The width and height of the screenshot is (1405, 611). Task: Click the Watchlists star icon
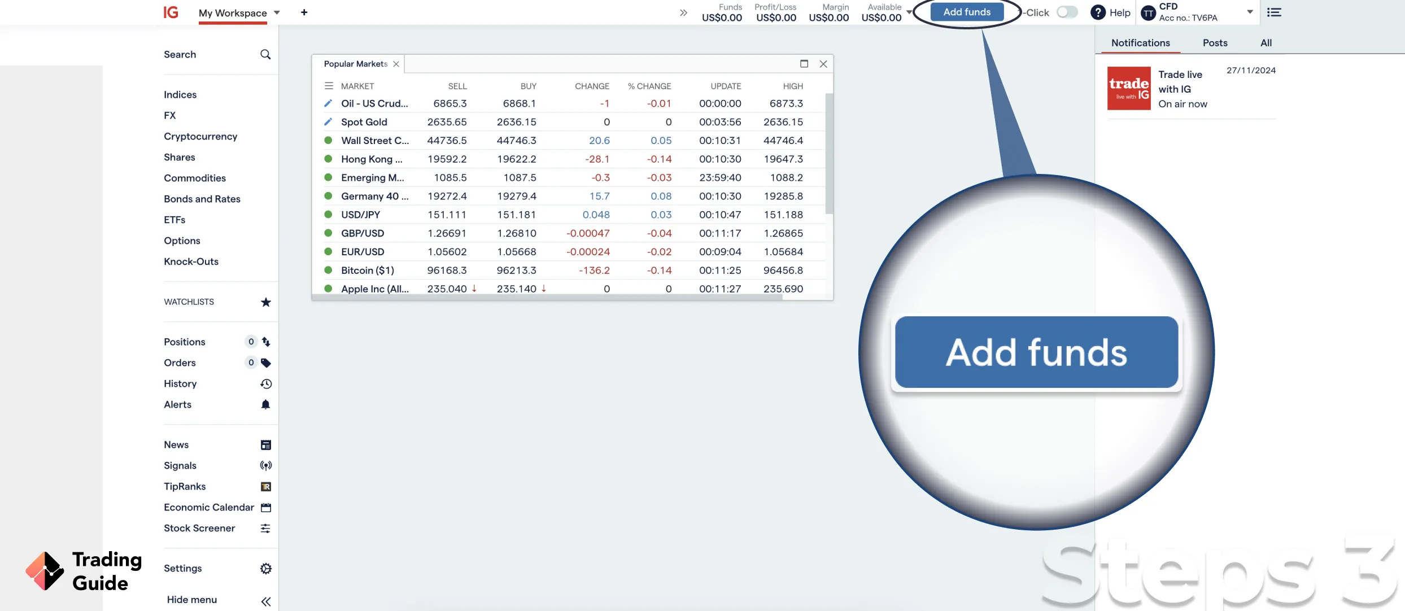point(265,302)
